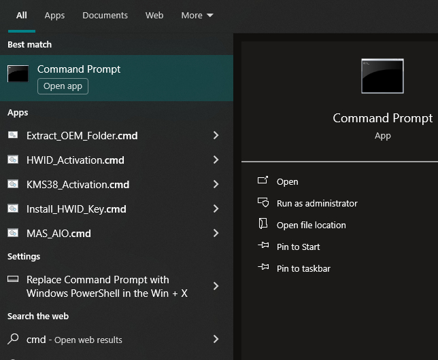Expand options for KMS38_Activation.cmd
438x360 pixels.
[216, 184]
